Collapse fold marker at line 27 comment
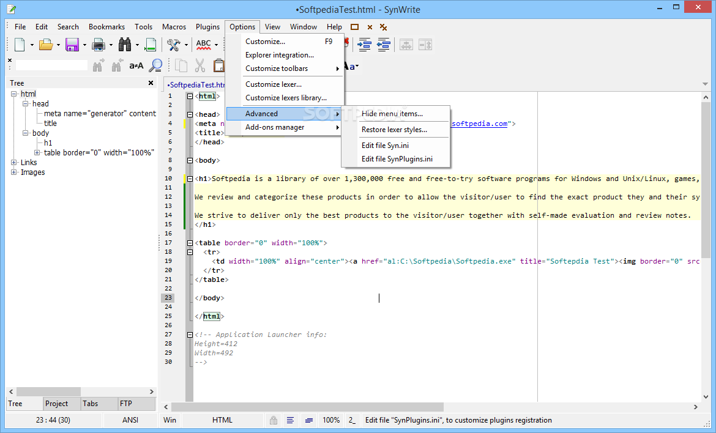Screen dimensions: 716x433 click(x=190, y=335)
